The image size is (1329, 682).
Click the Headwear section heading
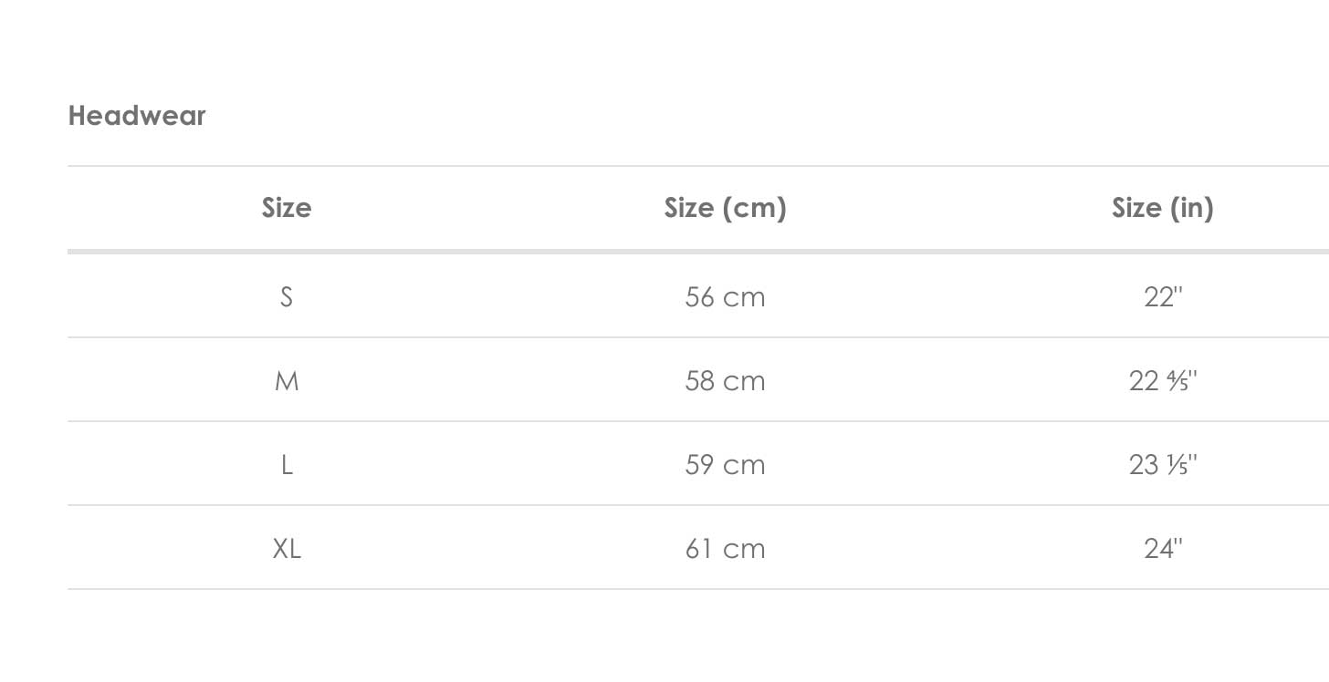(137, 116)
